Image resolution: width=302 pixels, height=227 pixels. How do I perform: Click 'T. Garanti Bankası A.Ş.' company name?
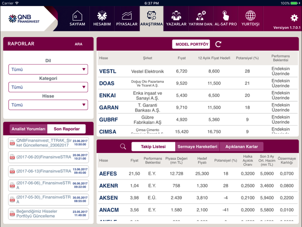coord(147,107)
